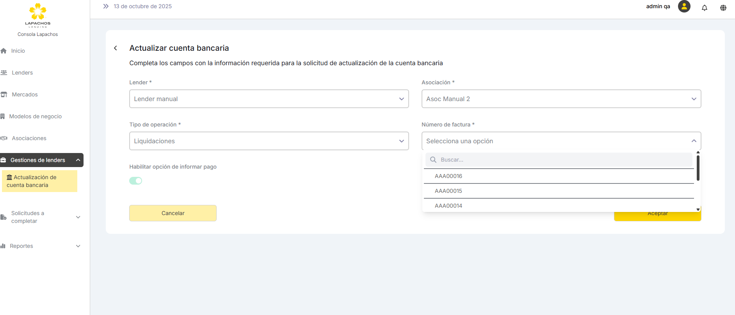Toggle the informar pago switch off
The image size is (735, 315).
[136, 181]
